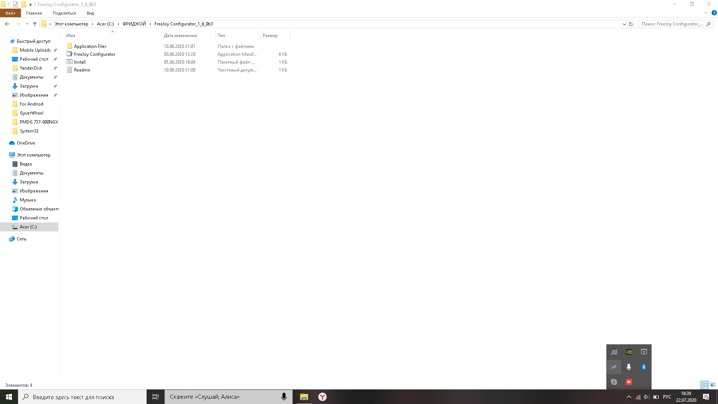Select OneDrive in navigation pane
This screenshot has height=404, width=718.
[26, 143]
